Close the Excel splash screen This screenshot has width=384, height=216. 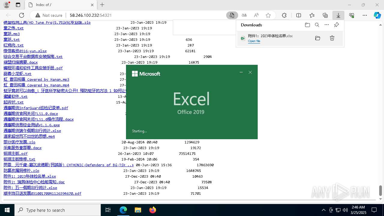pos(250,72)
